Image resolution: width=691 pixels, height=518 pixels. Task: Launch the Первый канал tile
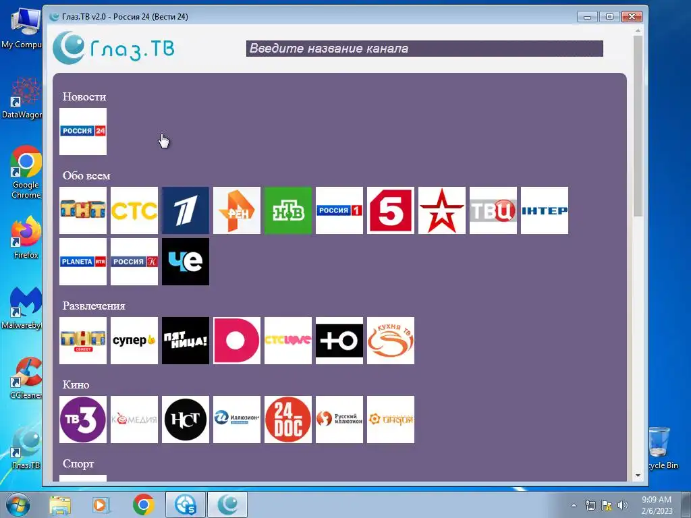(x=186, y=210)
